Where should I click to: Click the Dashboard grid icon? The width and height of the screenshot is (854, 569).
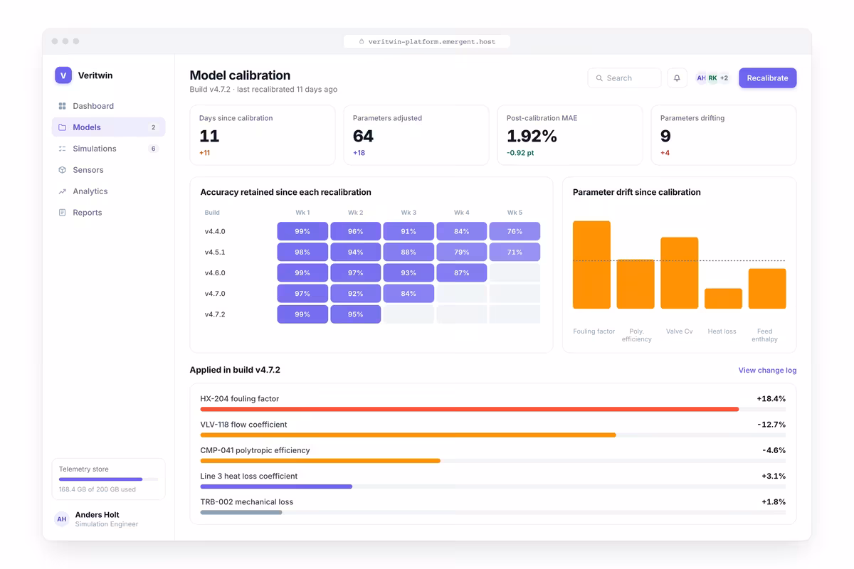pos(62,106)
